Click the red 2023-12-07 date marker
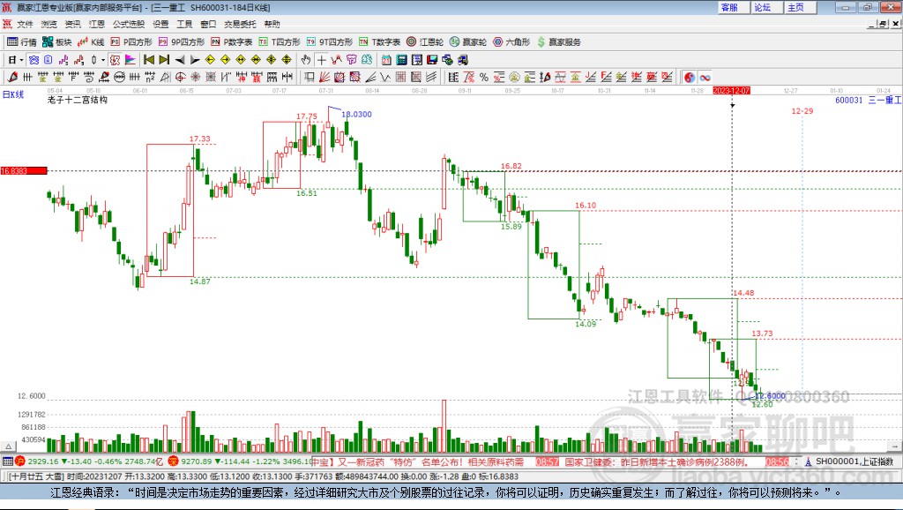This screenshot has height=510, width=903. (x=731, y=91)
